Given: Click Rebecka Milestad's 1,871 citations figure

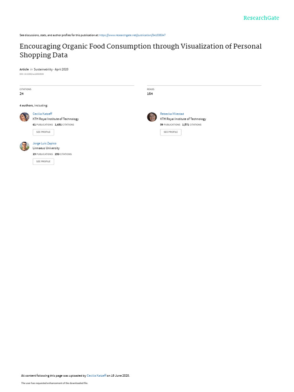Looking at the screenshot, I should (x=185, y=124).
